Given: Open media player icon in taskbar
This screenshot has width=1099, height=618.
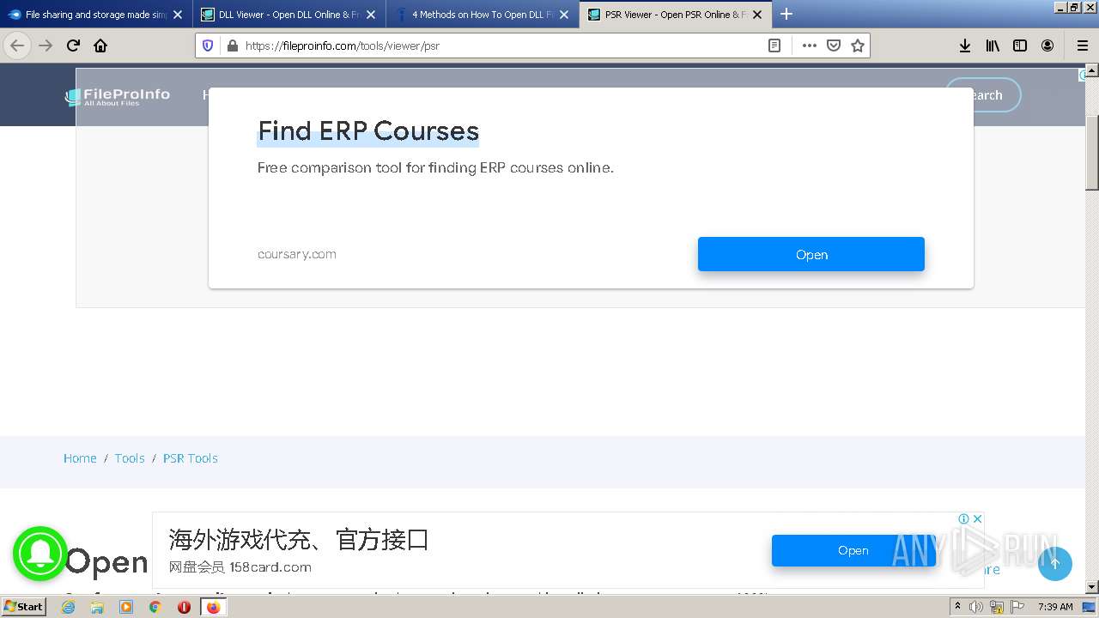Looking at the screenshot, I should 126,607.
